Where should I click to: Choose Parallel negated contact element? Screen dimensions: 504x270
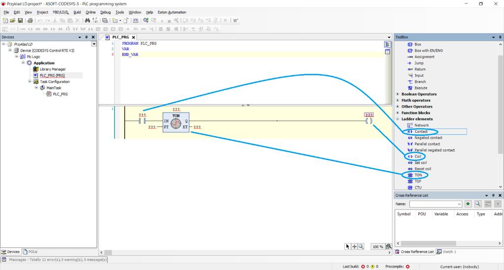tap(431, 150)
